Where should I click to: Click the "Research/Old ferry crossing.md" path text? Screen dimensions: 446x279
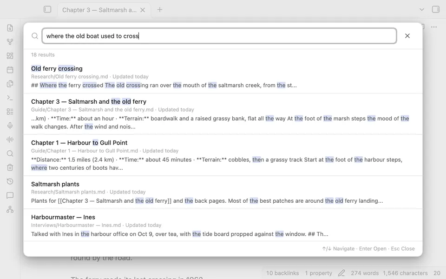(70, 77)
